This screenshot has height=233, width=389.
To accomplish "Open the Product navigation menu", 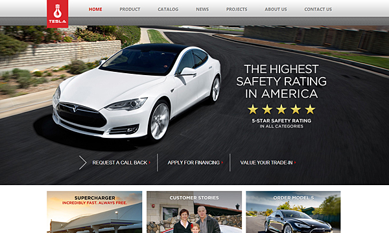I will coord(130,10).
